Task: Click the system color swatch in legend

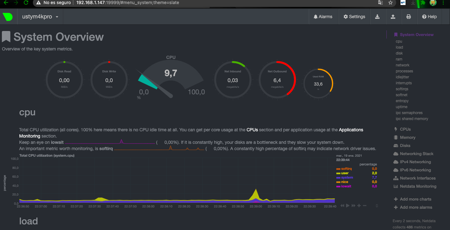Action: pos(338,178)
